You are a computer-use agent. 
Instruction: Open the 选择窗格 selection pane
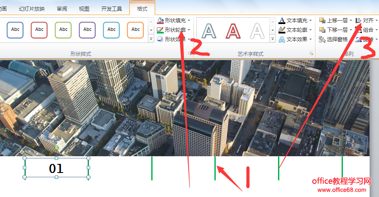pos(333,39)
